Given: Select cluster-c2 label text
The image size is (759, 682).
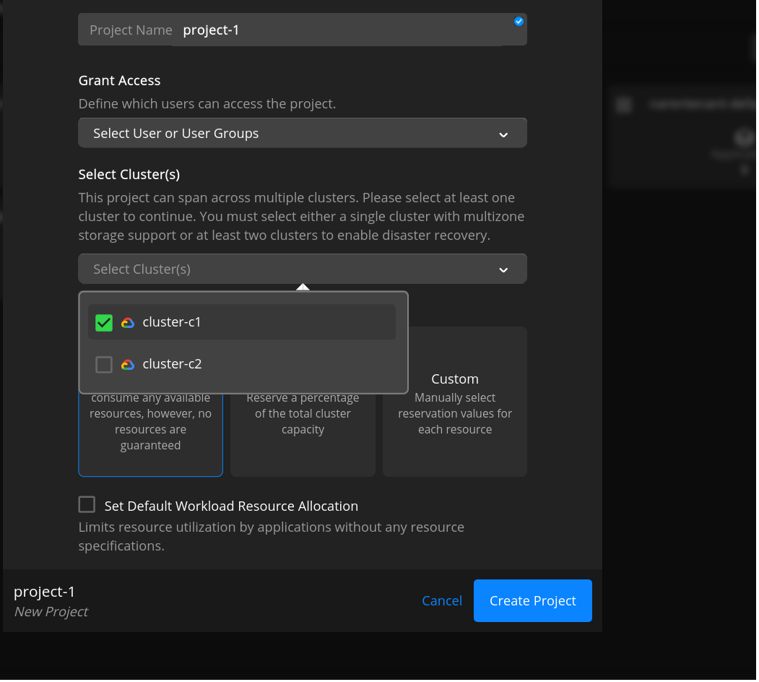Looking at the screenshot, I should (x=173, y=365).
